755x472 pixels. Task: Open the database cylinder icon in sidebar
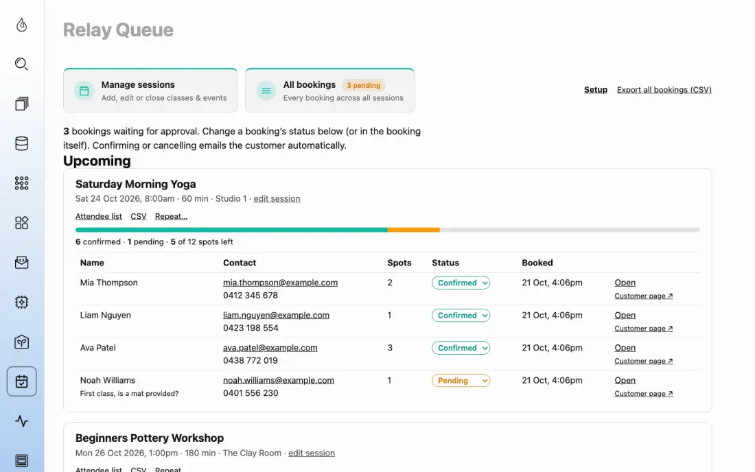point(22,143)
